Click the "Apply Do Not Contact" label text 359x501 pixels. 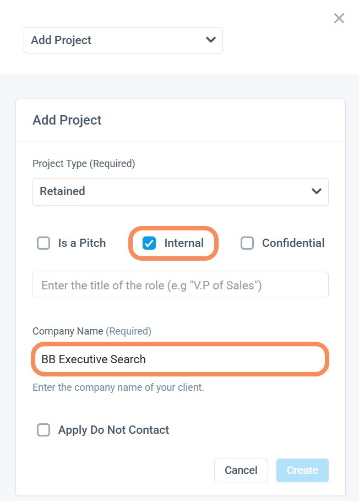[113, 430]
